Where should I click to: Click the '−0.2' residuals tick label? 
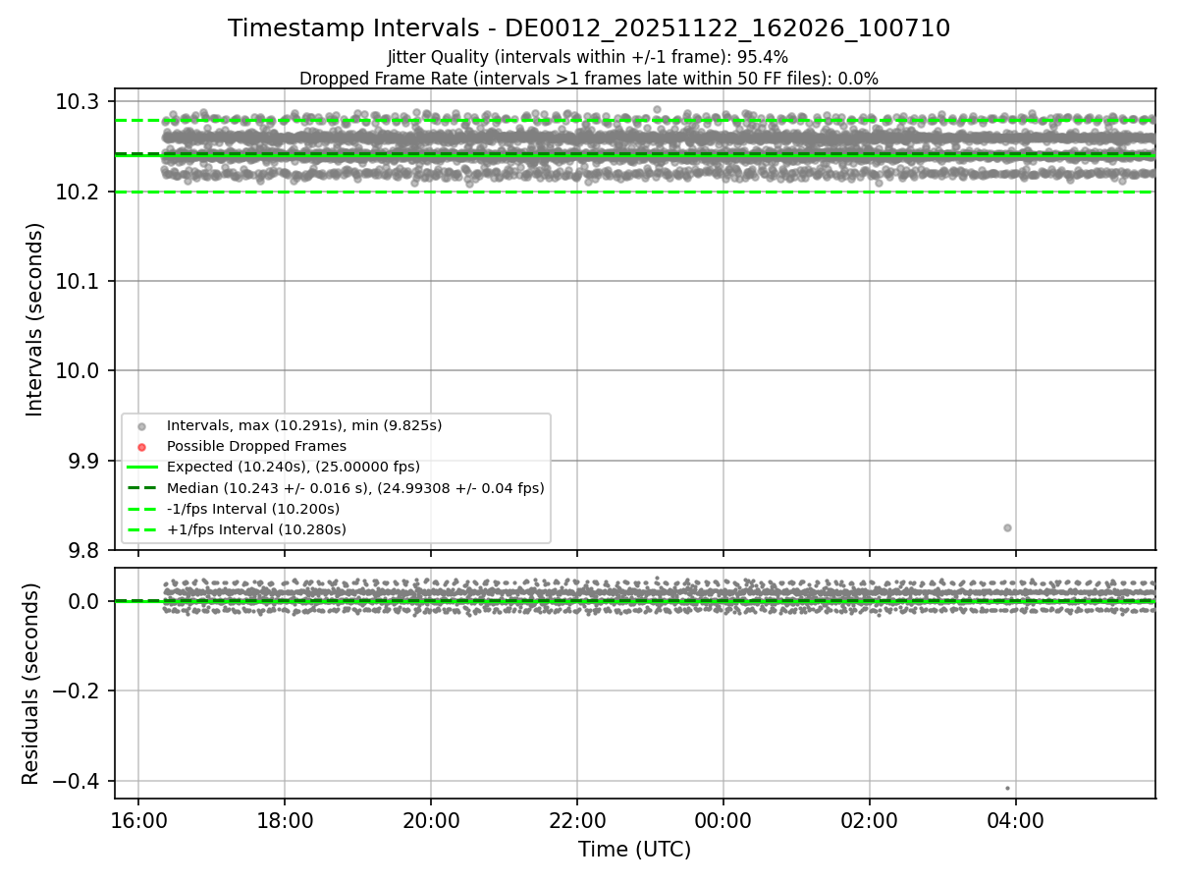(78, 691)
